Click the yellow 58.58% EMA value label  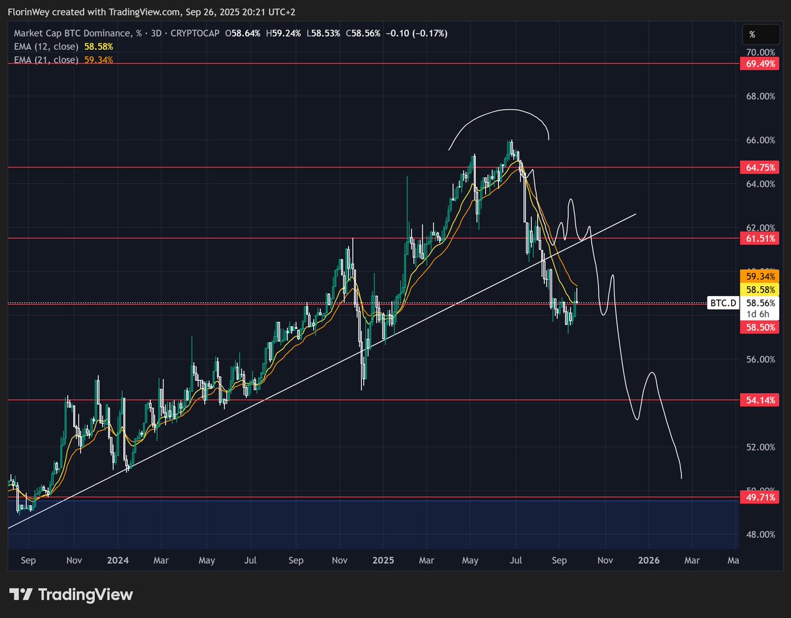(x=759, y=289)
